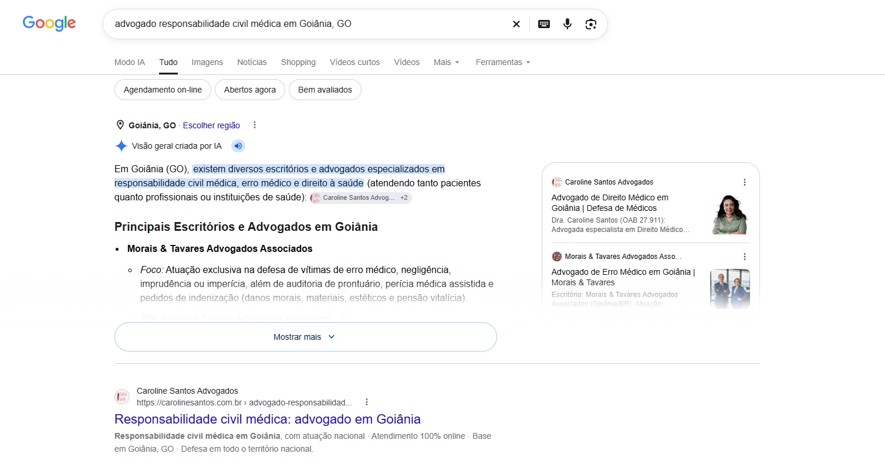The height and width of the screenshot is (464, 885).
Task: Click Morais & Tavares Advogados Associados bullet
Action: 220,248
